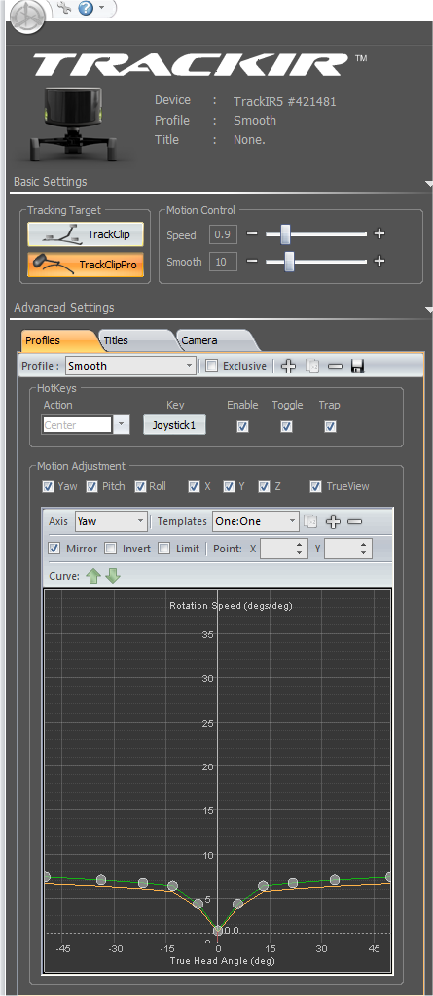Add a new profile with plus icon

click(289, 366)
